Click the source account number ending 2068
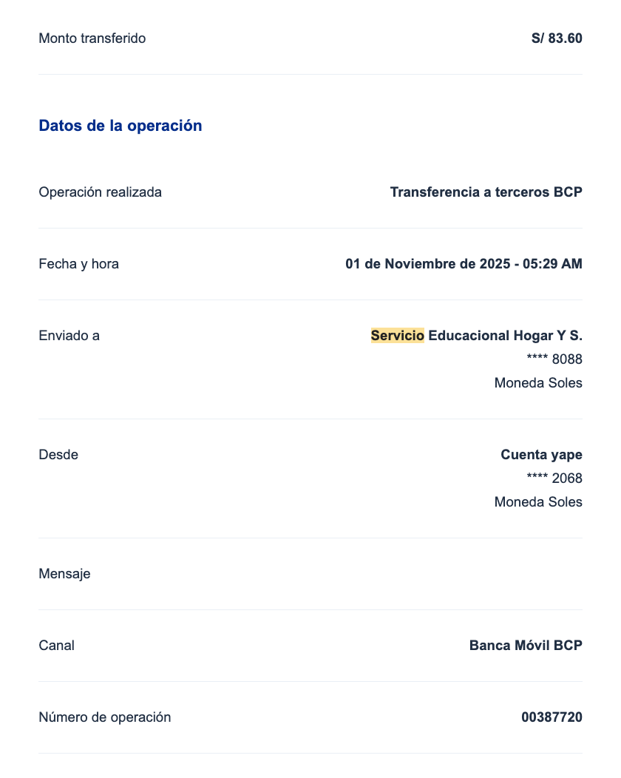This screenshot has width=621, height=778. point(554,478)
